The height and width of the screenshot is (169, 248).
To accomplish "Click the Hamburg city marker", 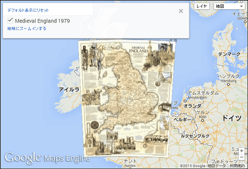I will point(228,84).
